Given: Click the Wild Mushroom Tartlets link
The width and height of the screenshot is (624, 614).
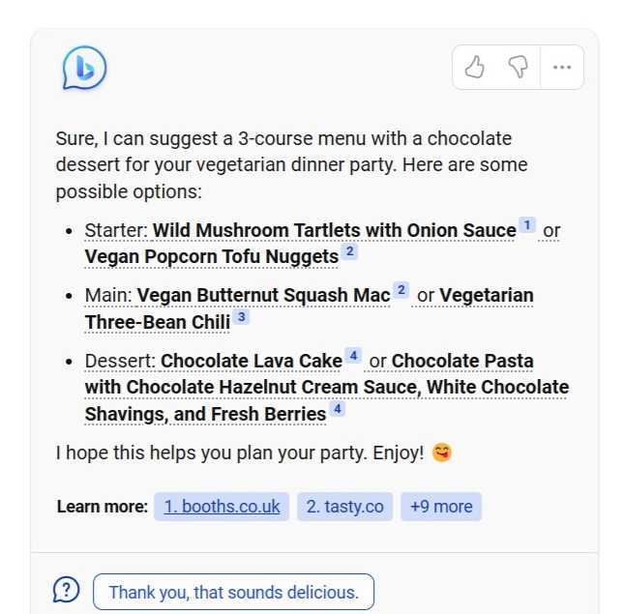Looking at the screenshot, I should [x=334, y=230].
